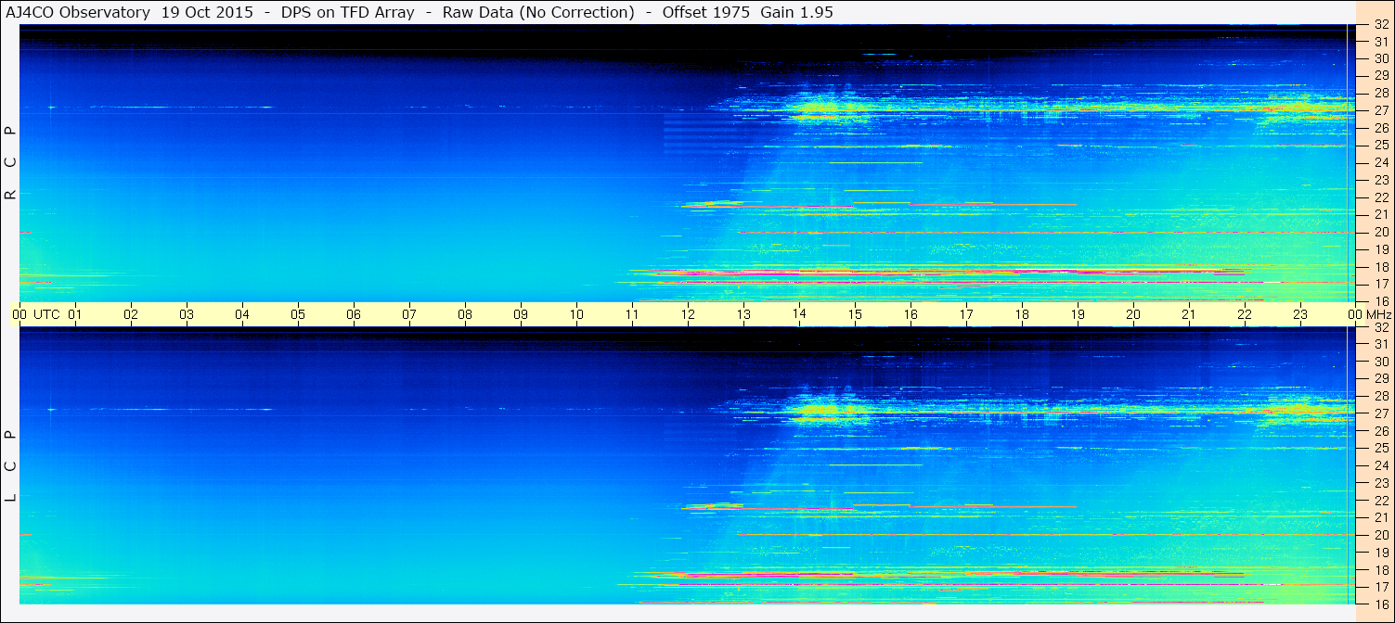1395x623 pixels.
Task: Select the "Offset 1975" value
Action: pyautogui.click(x=706, y=13)
